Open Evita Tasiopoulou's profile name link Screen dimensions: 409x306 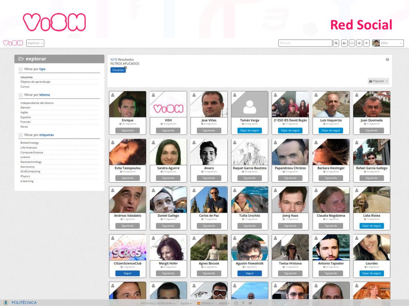click(x=127, y=168)
